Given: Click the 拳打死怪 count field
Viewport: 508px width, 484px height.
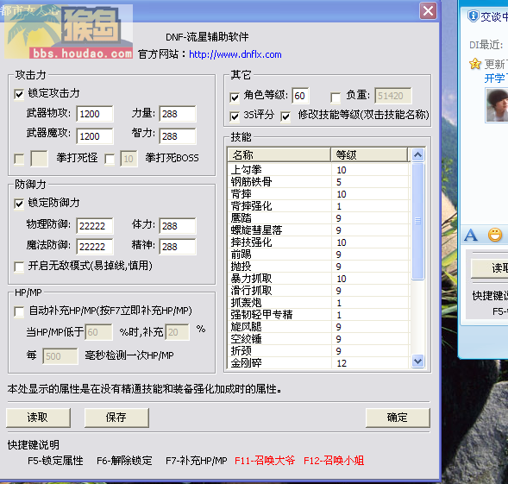Looking at the screenshot, I should pos(39,159).
